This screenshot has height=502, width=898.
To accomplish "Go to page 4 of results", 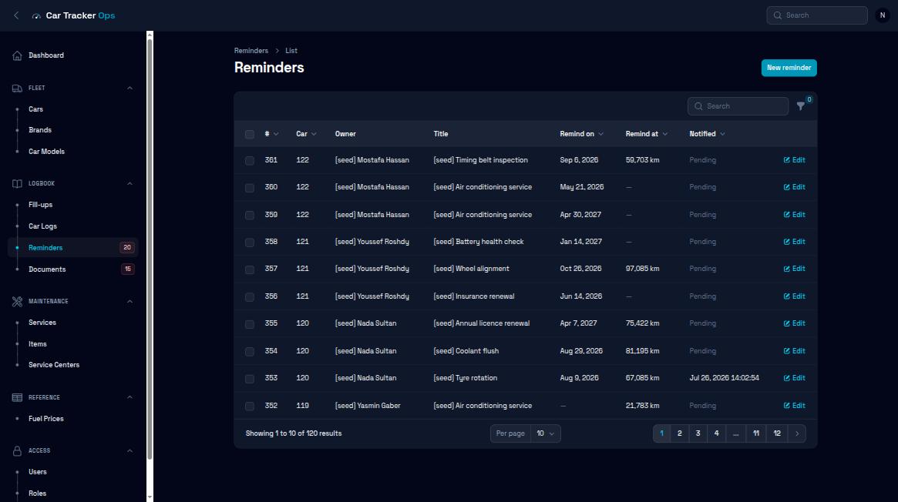I will click(x=716, y=433).
